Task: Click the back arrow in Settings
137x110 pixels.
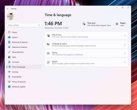Action: tap(8, 9)
